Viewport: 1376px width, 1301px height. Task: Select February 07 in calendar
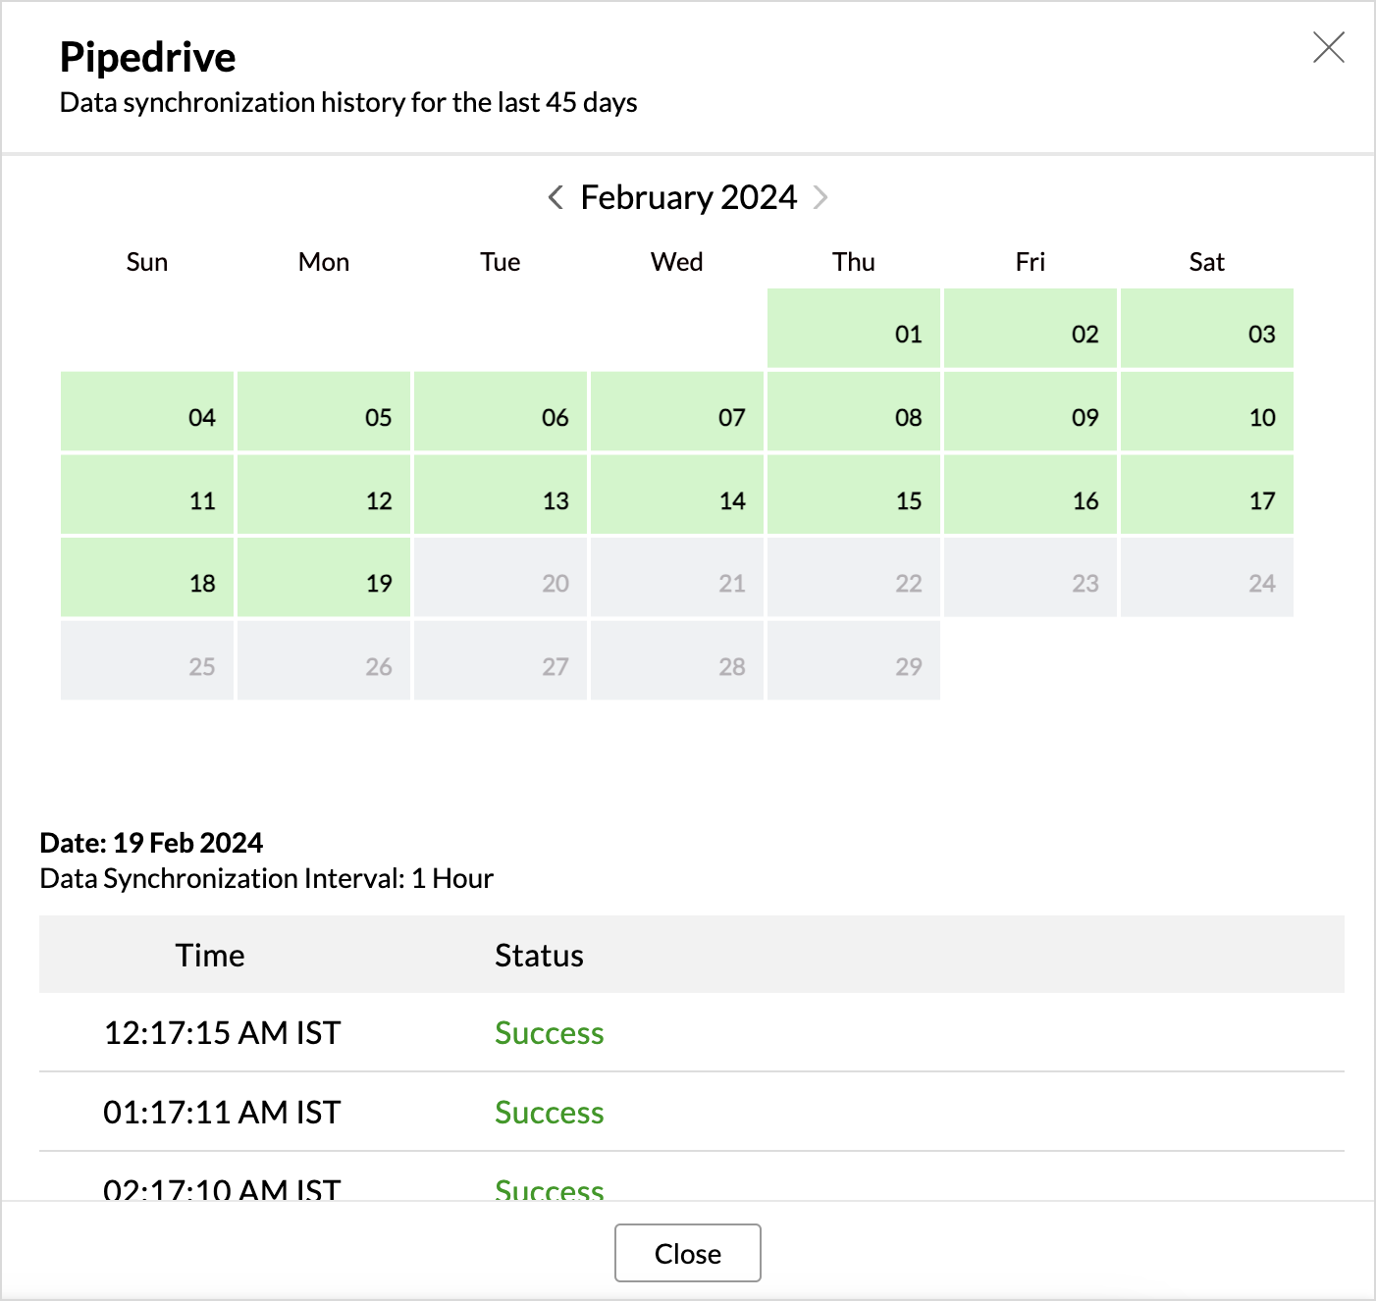pos(677,411)
